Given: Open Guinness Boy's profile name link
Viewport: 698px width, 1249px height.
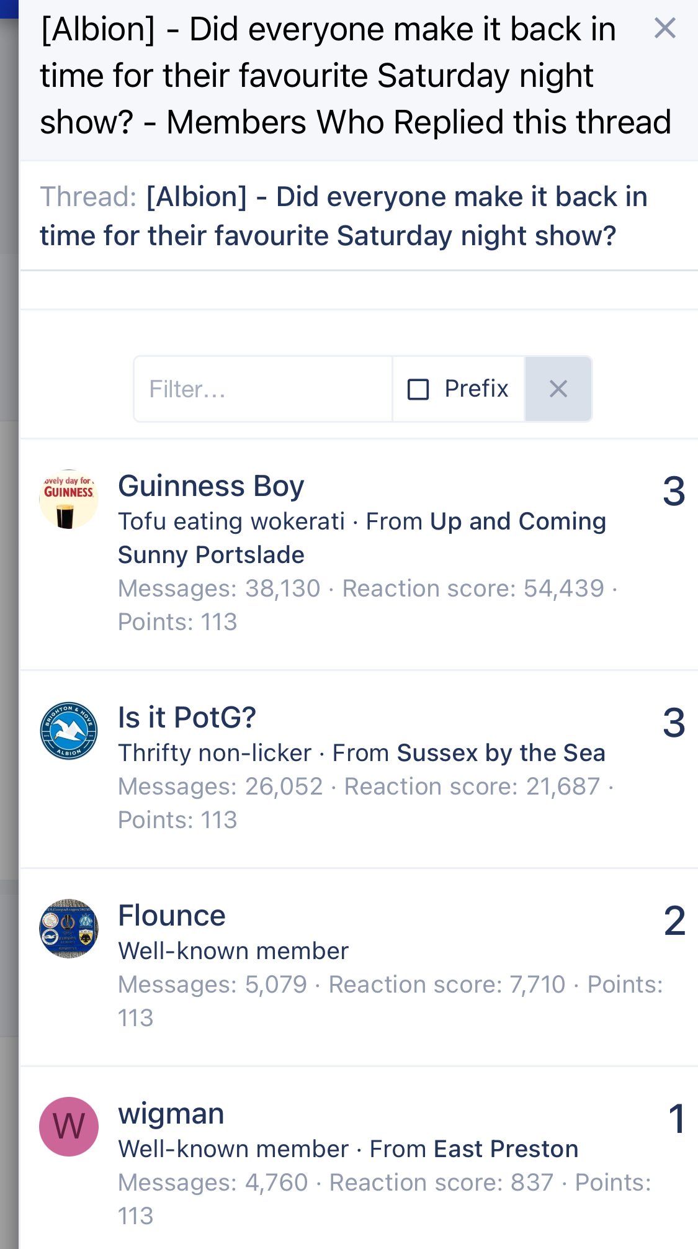Looking at the screenshot, I should point(211,486).
